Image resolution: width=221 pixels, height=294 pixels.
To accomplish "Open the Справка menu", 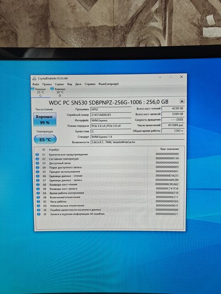I will 90,84.
